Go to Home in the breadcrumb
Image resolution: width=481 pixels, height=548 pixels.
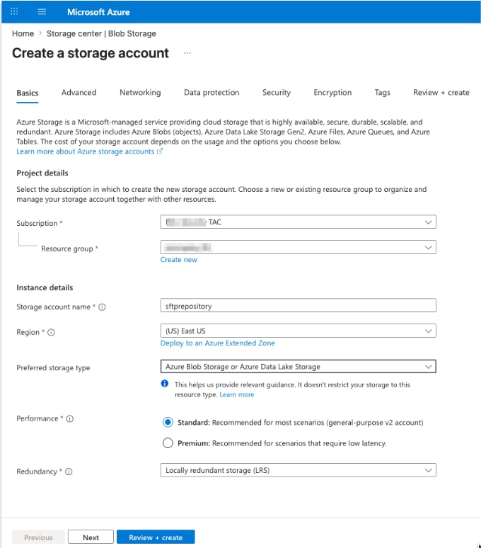click(x=23, y=33)
